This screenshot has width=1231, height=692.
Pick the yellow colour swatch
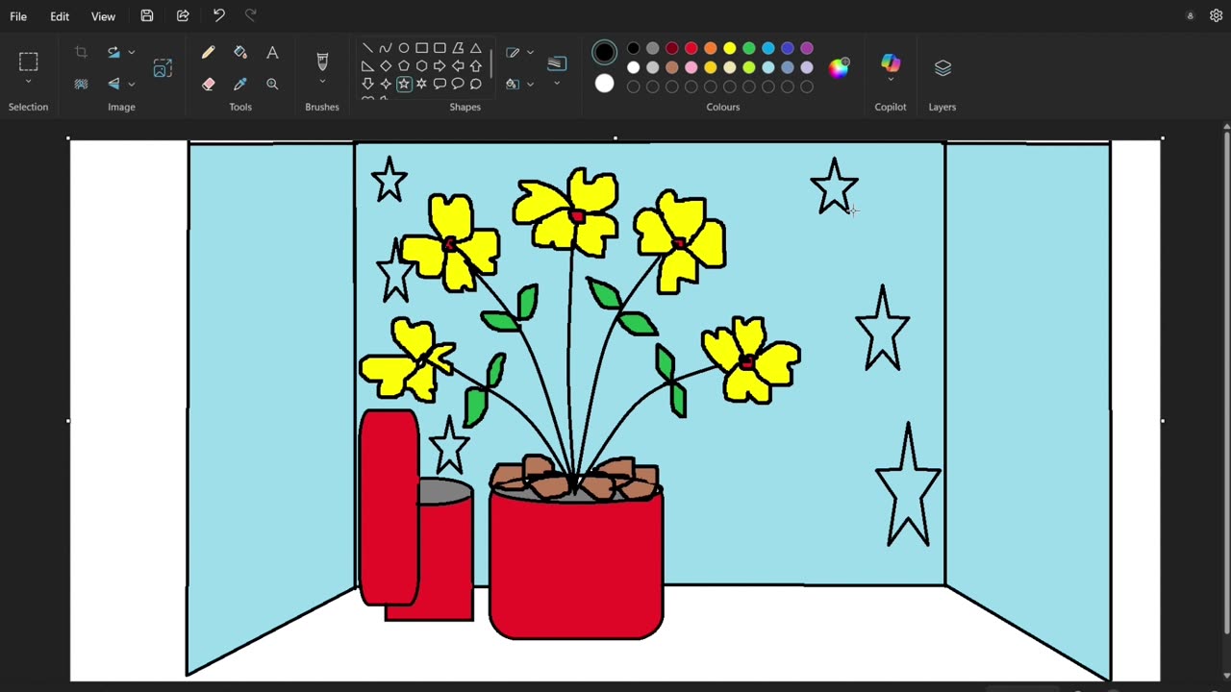point(730,48)
